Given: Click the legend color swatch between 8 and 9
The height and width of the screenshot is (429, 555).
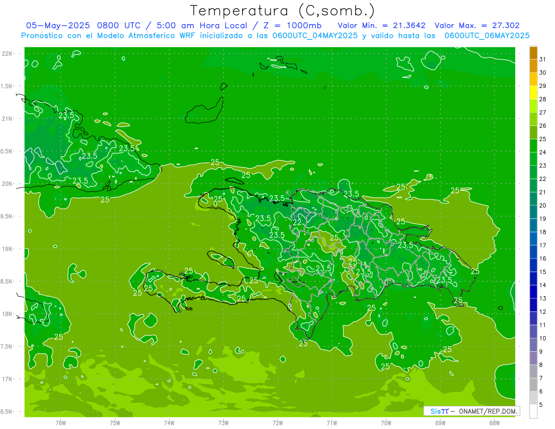Looking at the screenshot, I should (x=533, y=358).
